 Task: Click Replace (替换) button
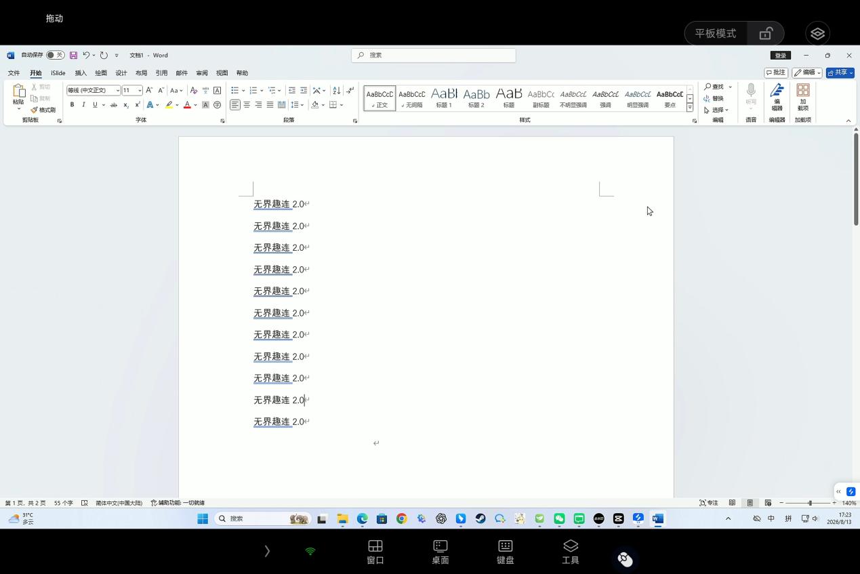714,98
